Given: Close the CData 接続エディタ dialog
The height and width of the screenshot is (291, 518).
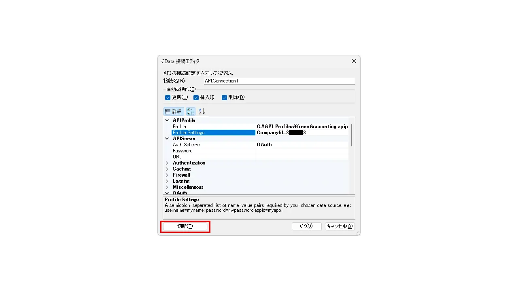Looking at the screenshot, I should coord(354,61).
